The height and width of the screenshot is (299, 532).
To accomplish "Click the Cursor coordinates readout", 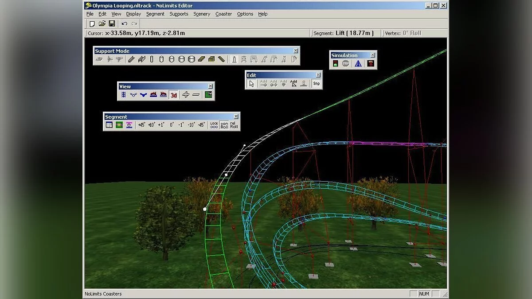I will (137, 33).
